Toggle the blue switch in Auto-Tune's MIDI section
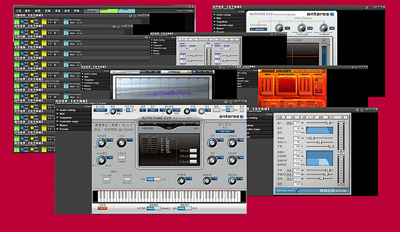This screenshot has width=400, height=232. [x=153, y=179]
